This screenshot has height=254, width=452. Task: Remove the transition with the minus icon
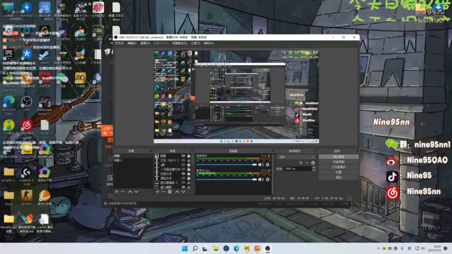coord(307,163)
